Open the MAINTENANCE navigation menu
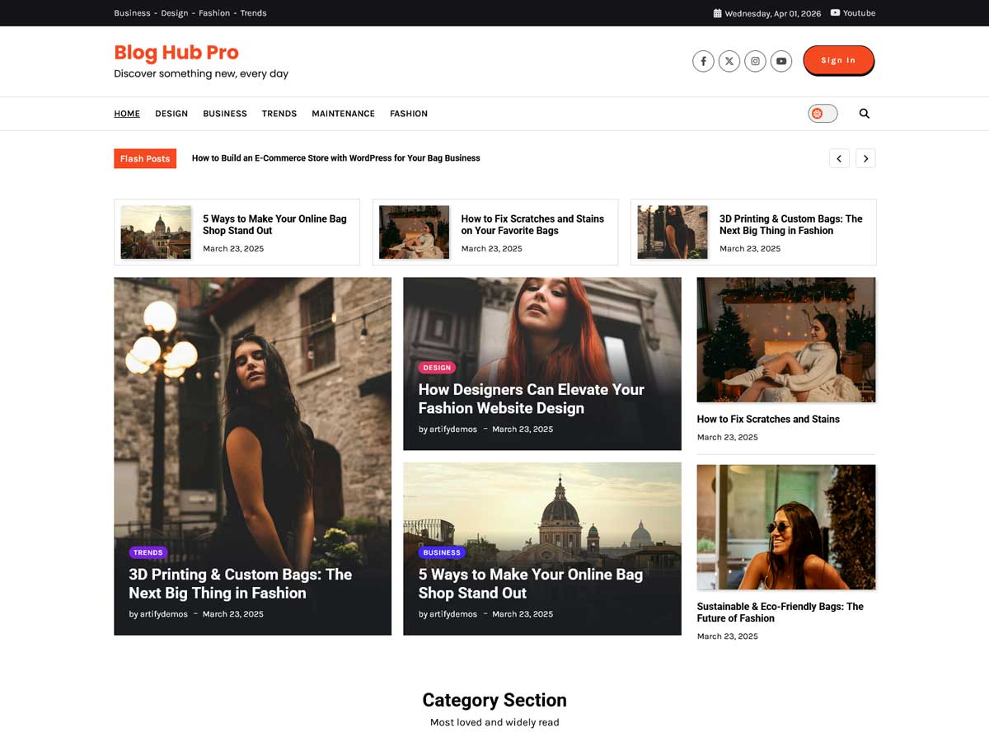Image resolution: width=989 pixels, height=742 pixels. pyautogui.click(x=343, y=113)
